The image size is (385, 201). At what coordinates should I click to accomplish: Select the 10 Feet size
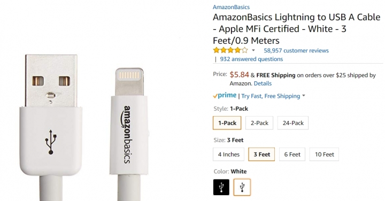click(x=324, y=154)
